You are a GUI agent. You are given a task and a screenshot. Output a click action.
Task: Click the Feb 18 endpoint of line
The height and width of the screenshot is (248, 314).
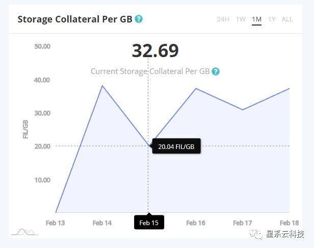[x=289, y=89]
